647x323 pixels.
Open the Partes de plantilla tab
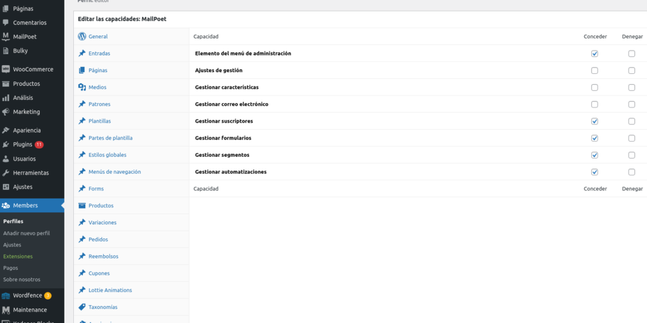(131, 138)
